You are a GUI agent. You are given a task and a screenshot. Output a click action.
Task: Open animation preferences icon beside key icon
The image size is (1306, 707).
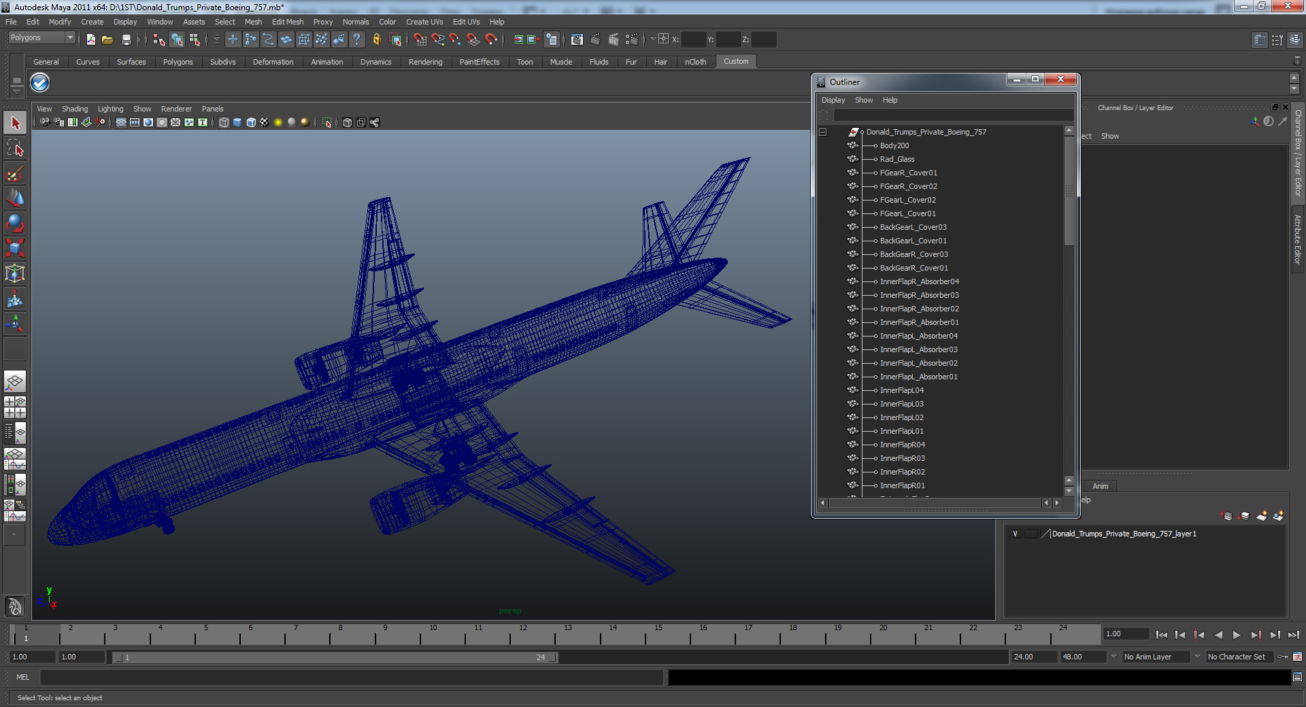click(1298, 657)
